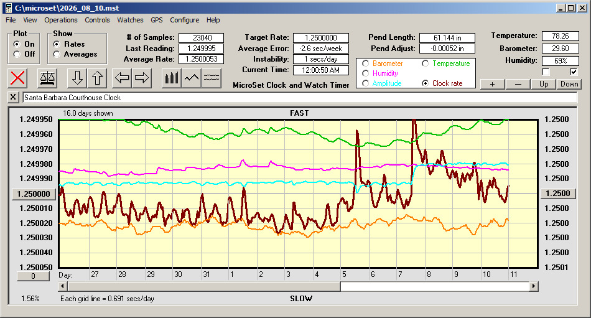Click the down arrow toolbar icon

coord(77,78)
